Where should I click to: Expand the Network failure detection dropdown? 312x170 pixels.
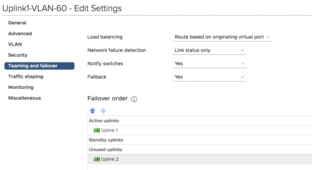pos(210,50)
